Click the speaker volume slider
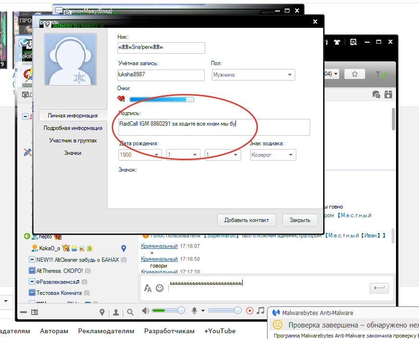The width and height of the screenshot is (419, 339). 168,310
